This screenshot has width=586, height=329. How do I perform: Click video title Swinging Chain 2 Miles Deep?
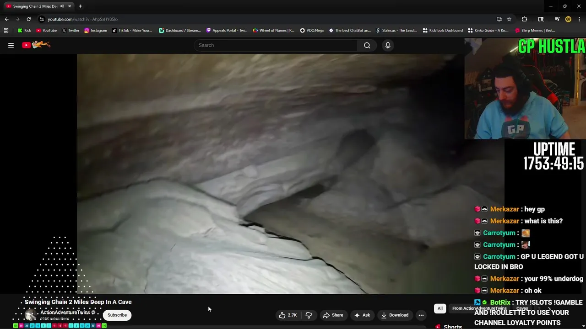tap(78, 302)
